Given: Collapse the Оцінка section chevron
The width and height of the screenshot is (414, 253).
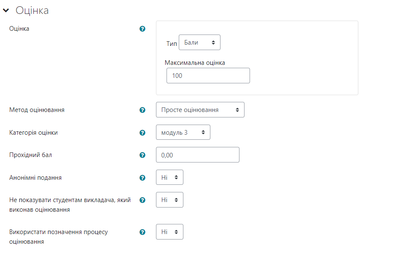Looking at the screenshot, I should point(6,11).
